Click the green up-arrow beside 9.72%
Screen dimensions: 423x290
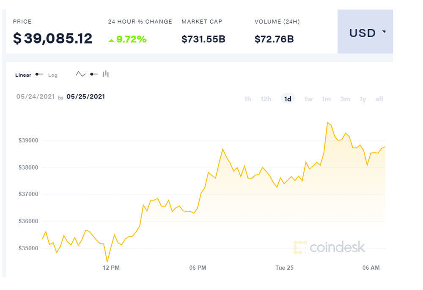coord(111,40)
